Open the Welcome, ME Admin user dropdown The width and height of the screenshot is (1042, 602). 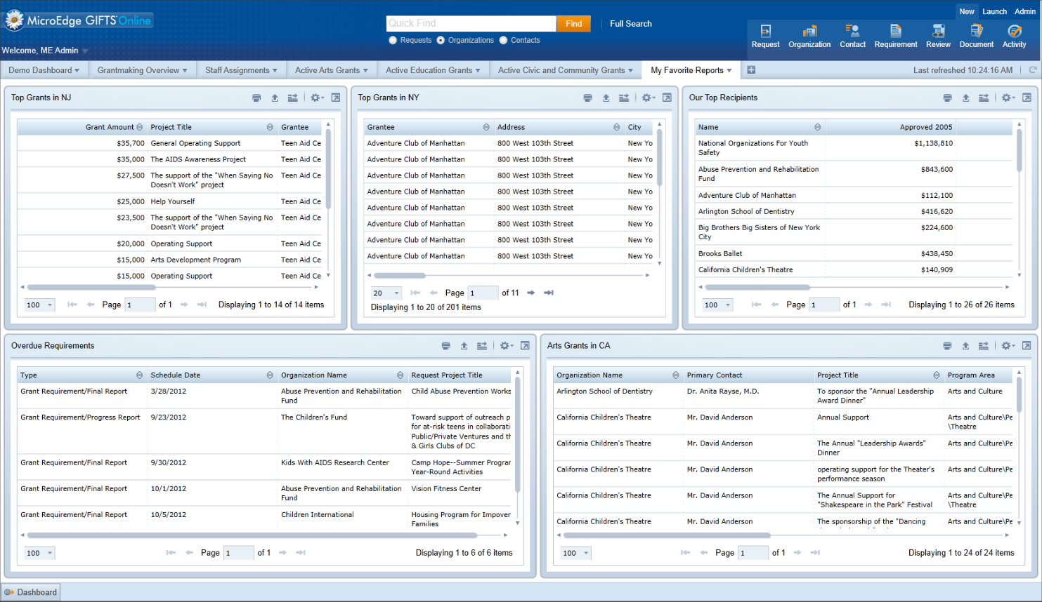pos(85,51)
